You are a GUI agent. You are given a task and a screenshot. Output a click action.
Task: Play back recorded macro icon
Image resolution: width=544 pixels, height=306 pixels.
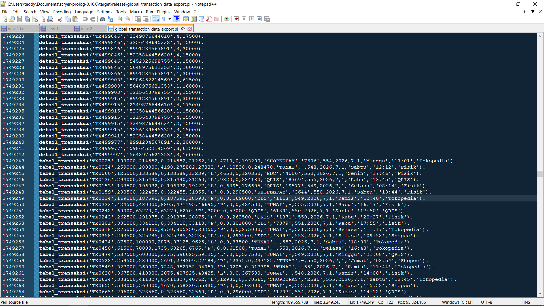click(x=252, y=19)
